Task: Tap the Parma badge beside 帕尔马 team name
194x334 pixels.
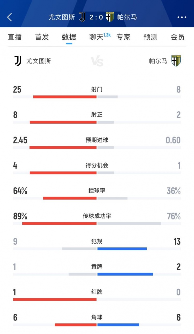Action: pos(176,61)
